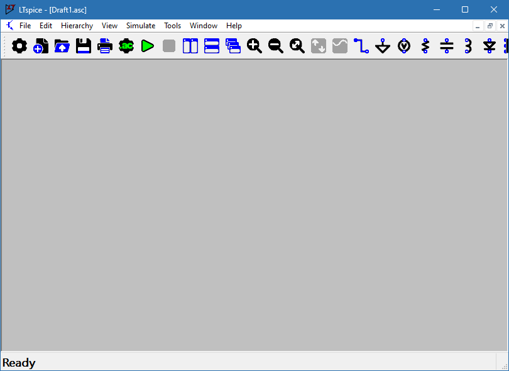
Task: Create a new schematic with toolbar icon
Action: (x=41, y=46)
